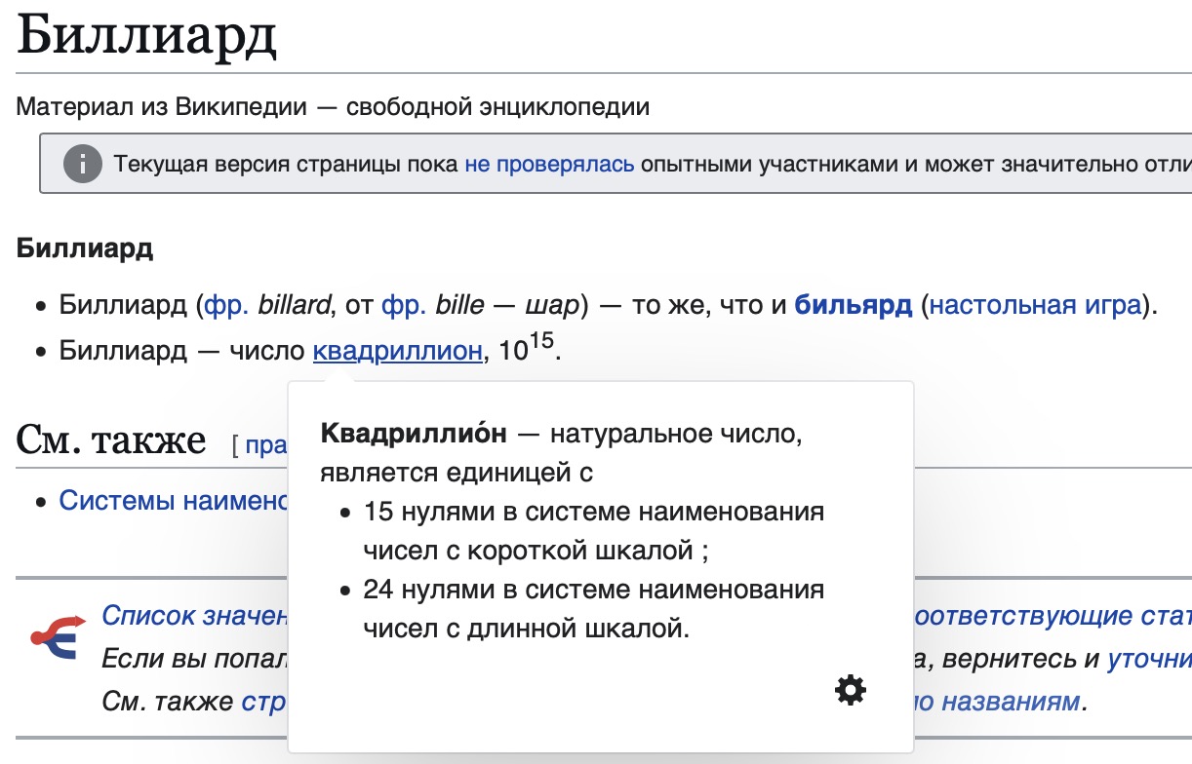This screenshot has width=1192, height=764.
Task: Click the "См. также" section heading
Action: (111, 441)
